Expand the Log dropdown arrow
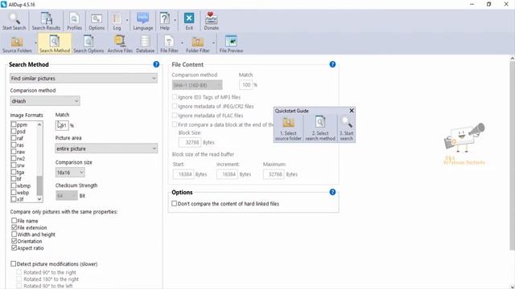 coord(127,20)
